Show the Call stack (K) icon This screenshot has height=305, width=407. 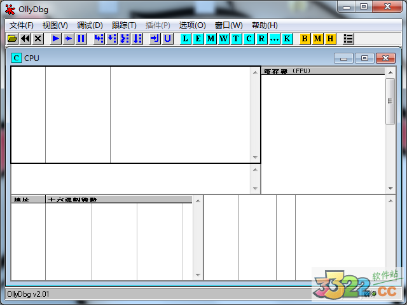tap(287, 39)
